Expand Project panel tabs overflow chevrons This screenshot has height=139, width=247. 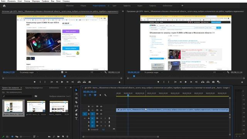tap(71, 88)
